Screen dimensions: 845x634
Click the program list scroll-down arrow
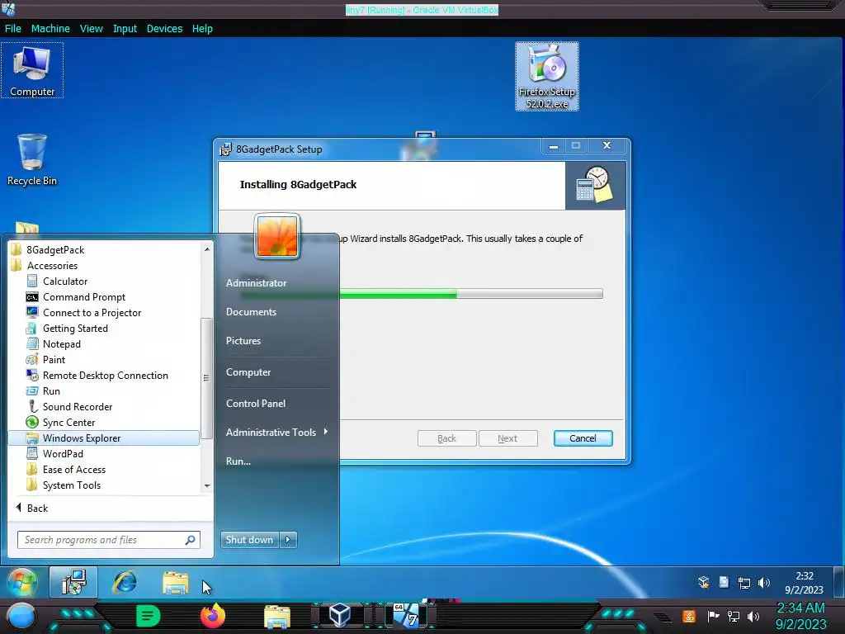pyautogui.click(x=207, y=485)
